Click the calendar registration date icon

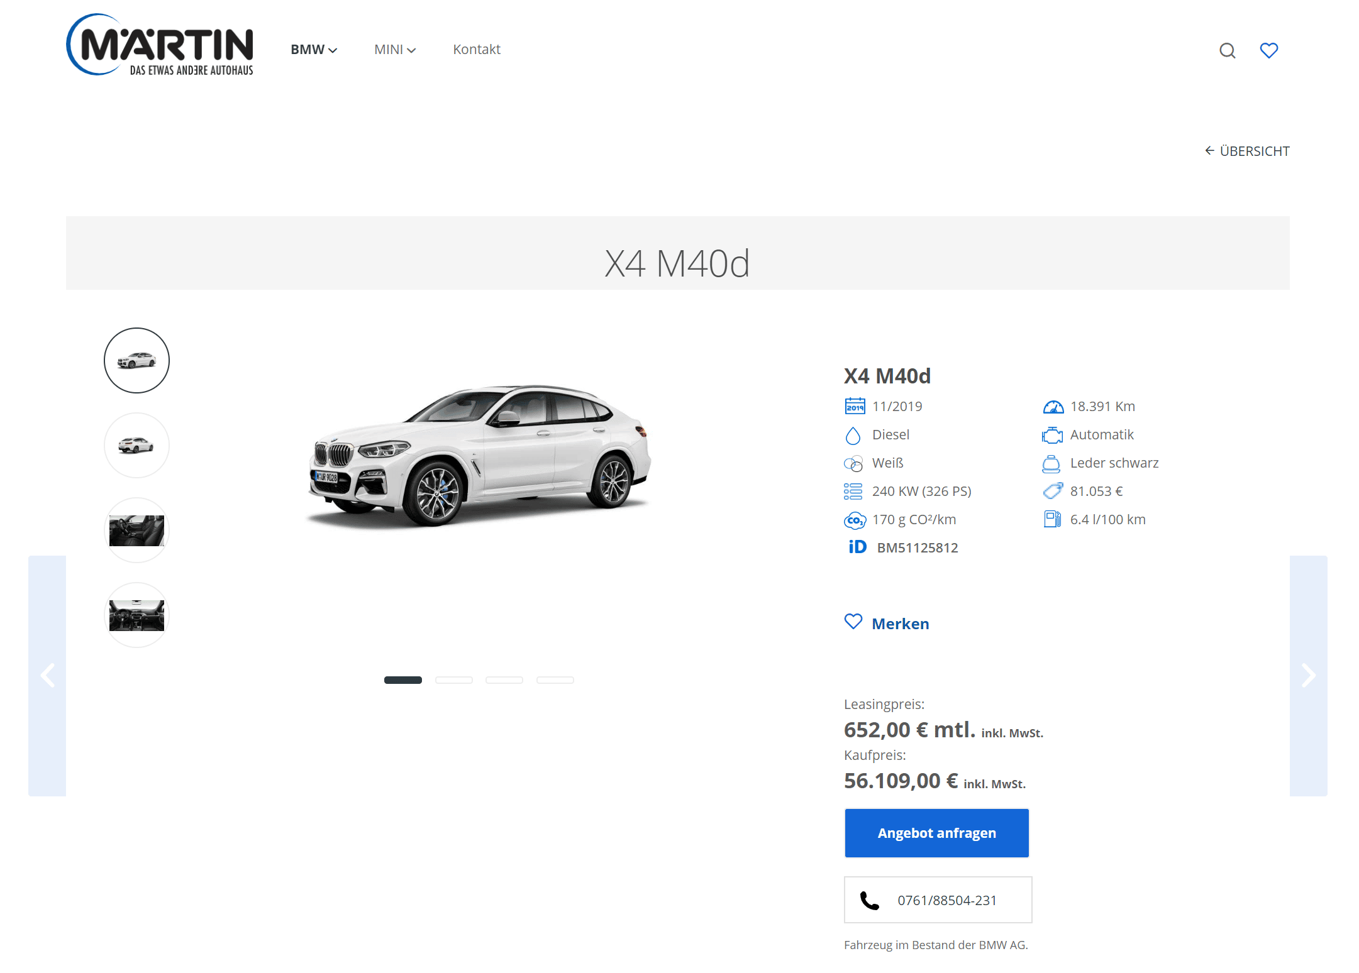coord(855,406)
